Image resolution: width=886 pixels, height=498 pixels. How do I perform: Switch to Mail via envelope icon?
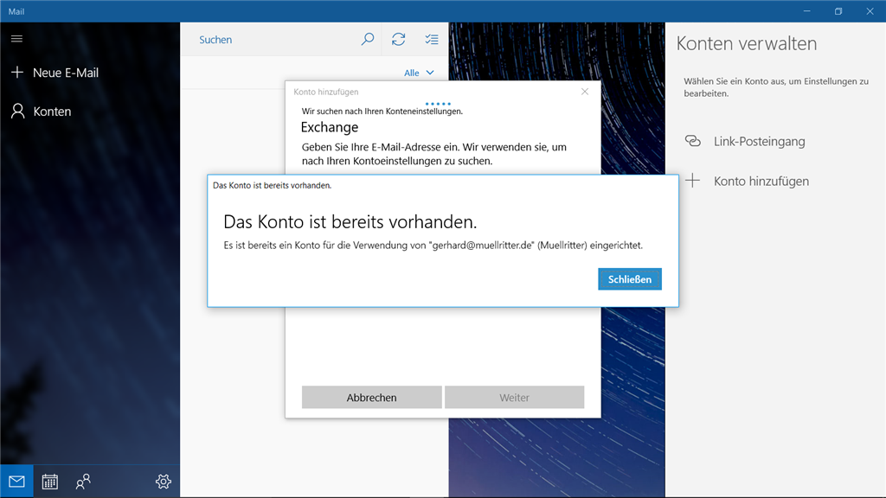point(16,481)
